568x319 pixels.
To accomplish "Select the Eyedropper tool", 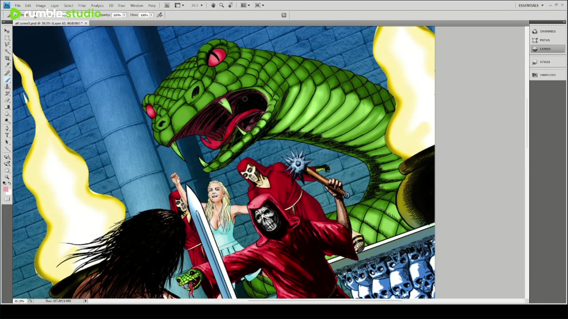I will [x=7, y=65].
